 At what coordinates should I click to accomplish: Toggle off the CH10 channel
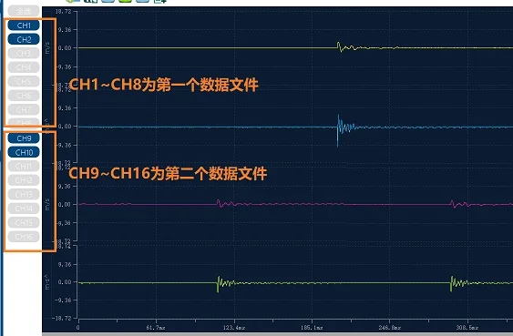tap(24, 152)
